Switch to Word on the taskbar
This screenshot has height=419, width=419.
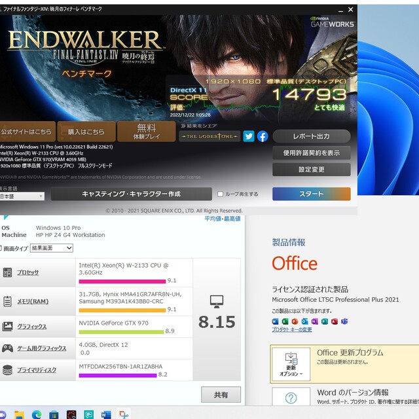tap(106, 414)
